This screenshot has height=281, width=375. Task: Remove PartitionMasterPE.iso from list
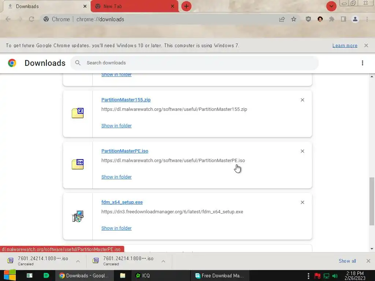pos(302,151)
